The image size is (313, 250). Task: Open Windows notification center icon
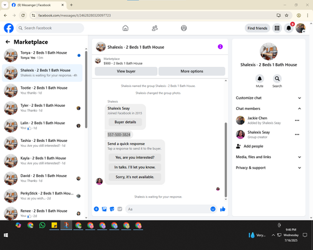(x=305, y=235)
